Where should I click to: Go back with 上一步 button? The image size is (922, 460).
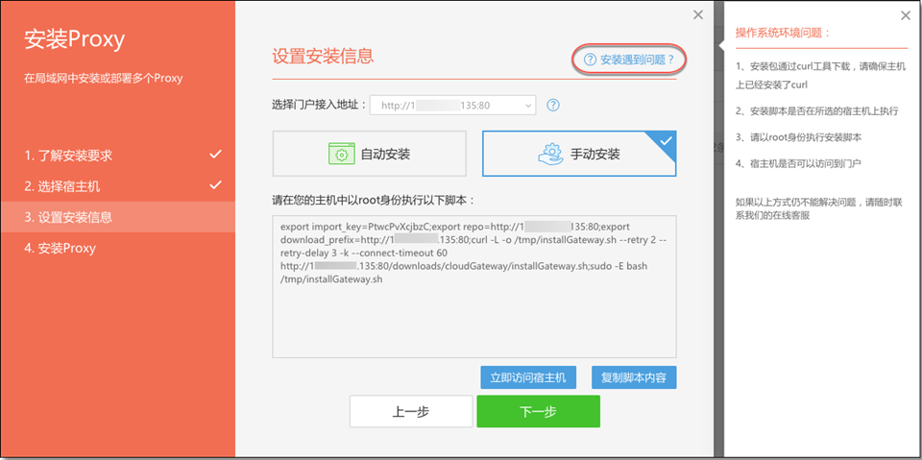[411, 411]
